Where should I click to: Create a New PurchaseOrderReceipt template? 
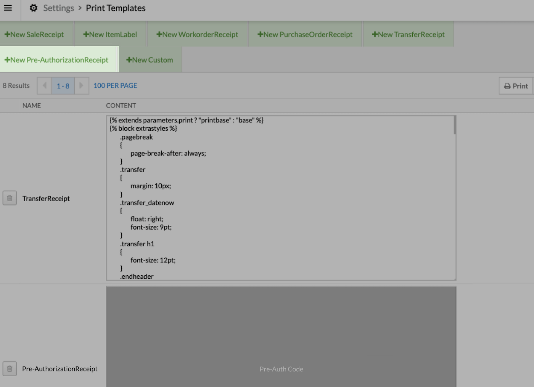point(305,34)
